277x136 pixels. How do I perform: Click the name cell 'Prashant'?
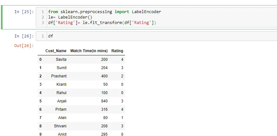point(59,76)
